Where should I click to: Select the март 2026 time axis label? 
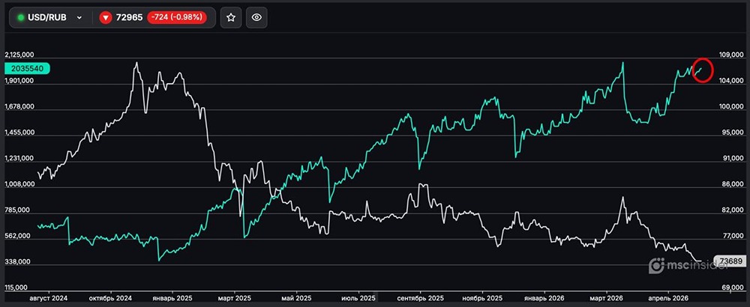coord(607,298)
